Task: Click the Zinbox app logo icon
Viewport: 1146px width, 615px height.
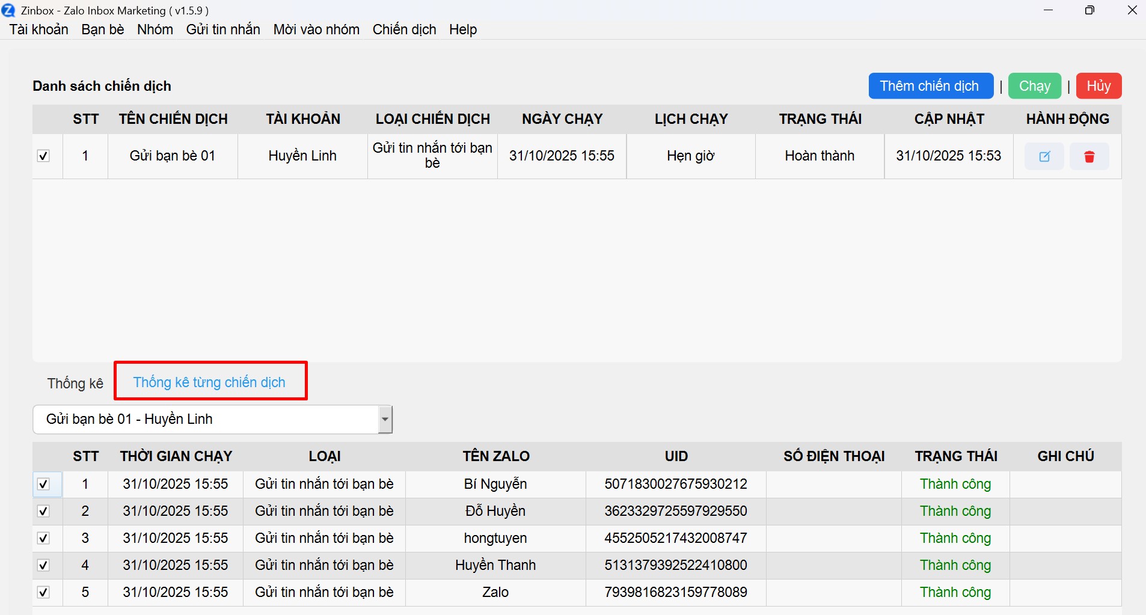Action: 9,10
